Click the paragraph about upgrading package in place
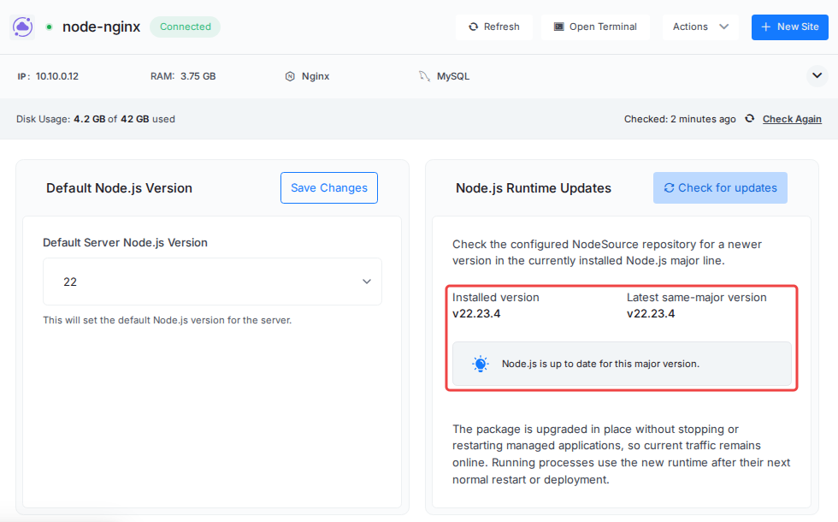Image resolution: width=838 pixels, height=522 pixels. coord(621,454)
